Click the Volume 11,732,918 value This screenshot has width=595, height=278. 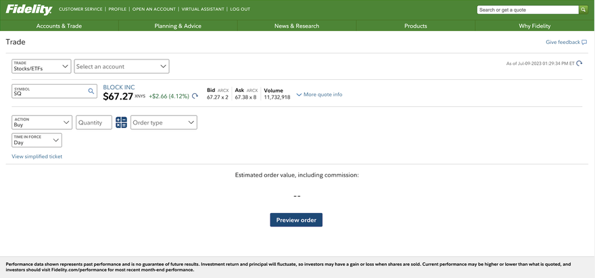point(277,97)
